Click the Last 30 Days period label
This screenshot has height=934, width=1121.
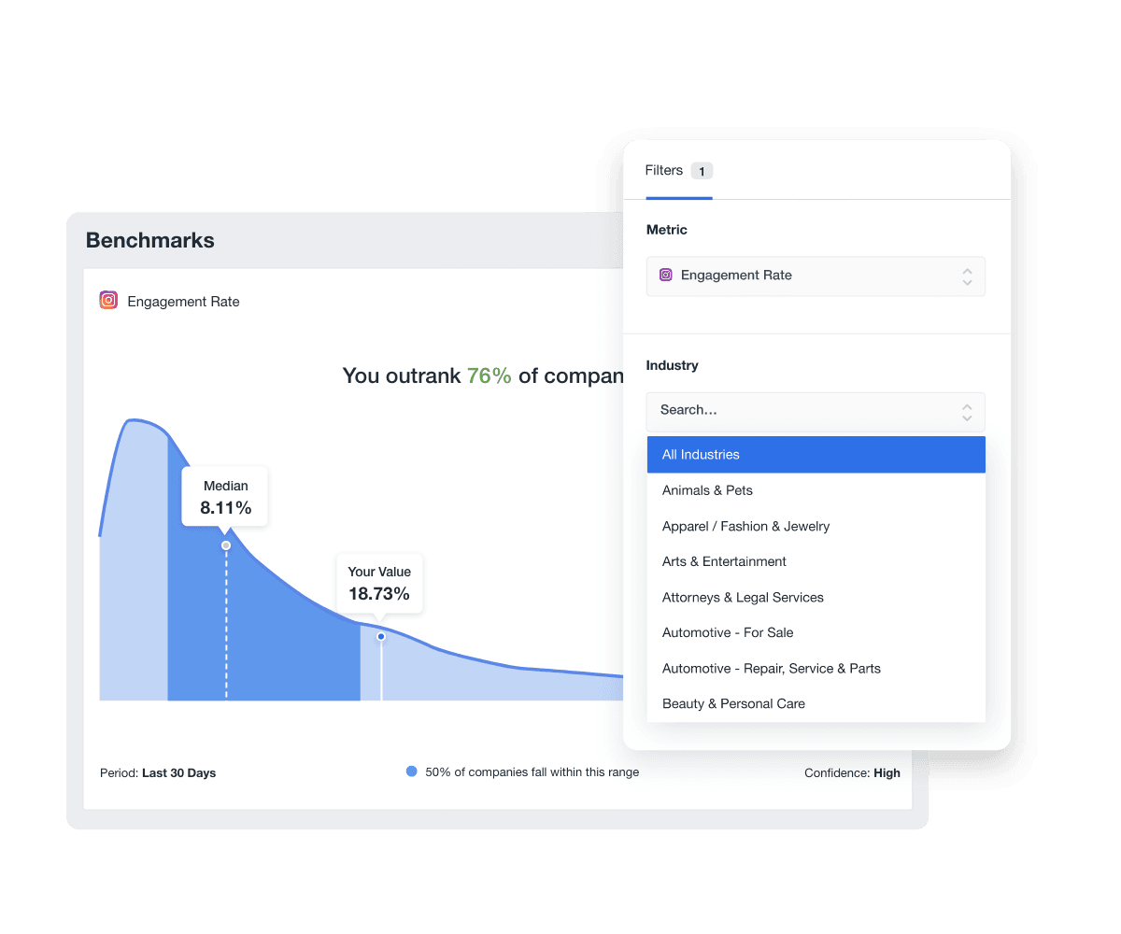click(x=177, y=772)
